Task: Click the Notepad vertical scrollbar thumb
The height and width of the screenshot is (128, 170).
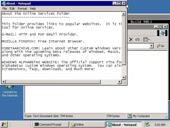Action: click(124, 41)
